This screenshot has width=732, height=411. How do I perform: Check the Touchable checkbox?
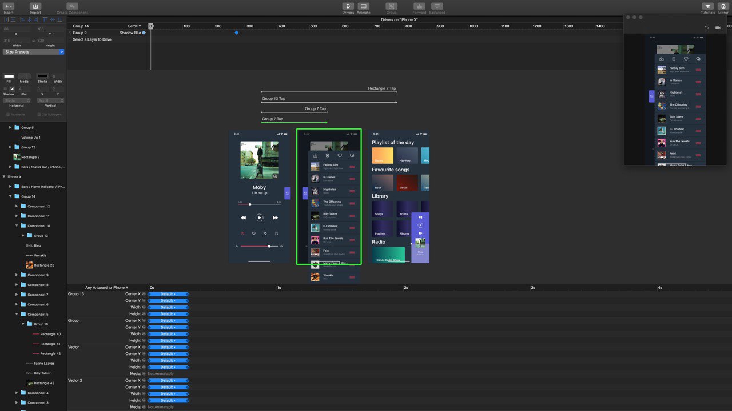(8, 114)
